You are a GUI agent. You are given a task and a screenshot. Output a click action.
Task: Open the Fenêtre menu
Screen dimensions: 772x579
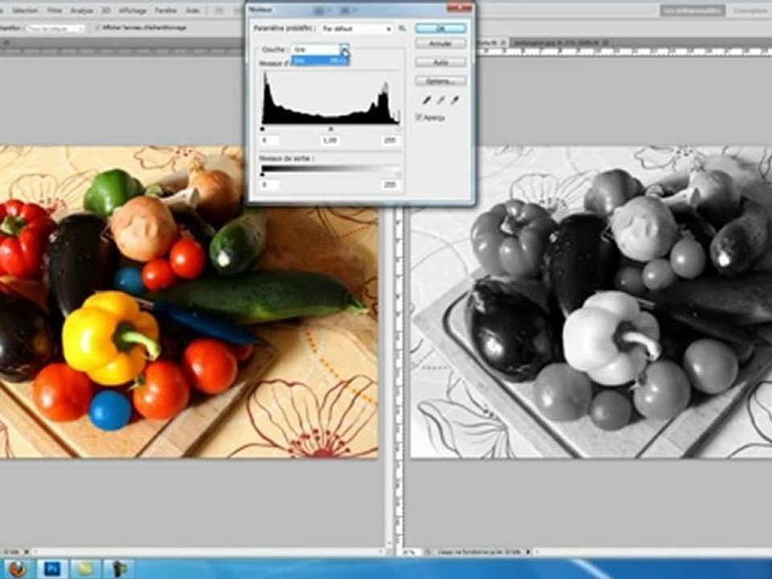(166, 10)
